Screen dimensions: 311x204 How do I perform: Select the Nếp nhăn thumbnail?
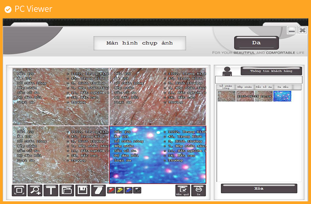[x=245, y=96]
